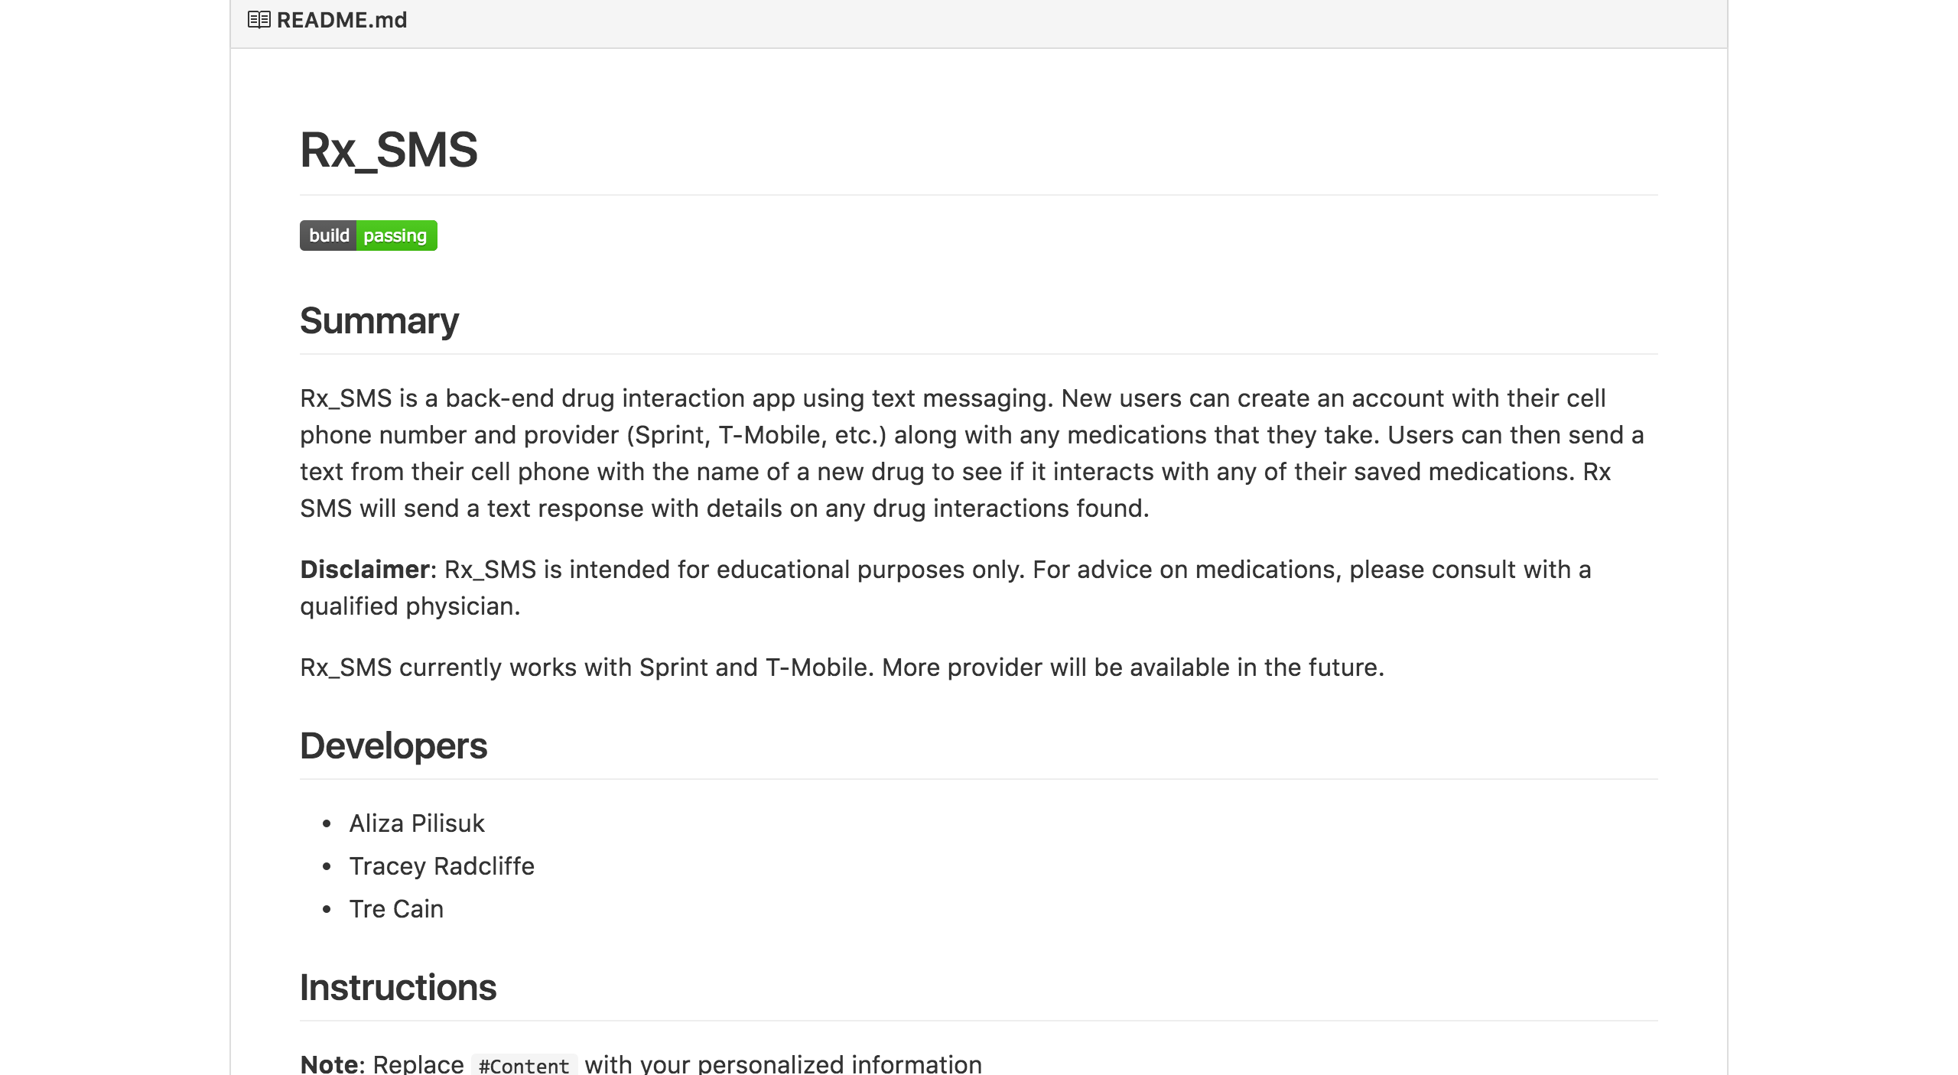Click the text "with your personalized information"
This screenshot has height=1075, width=1958.
[x=783, y=1064]
